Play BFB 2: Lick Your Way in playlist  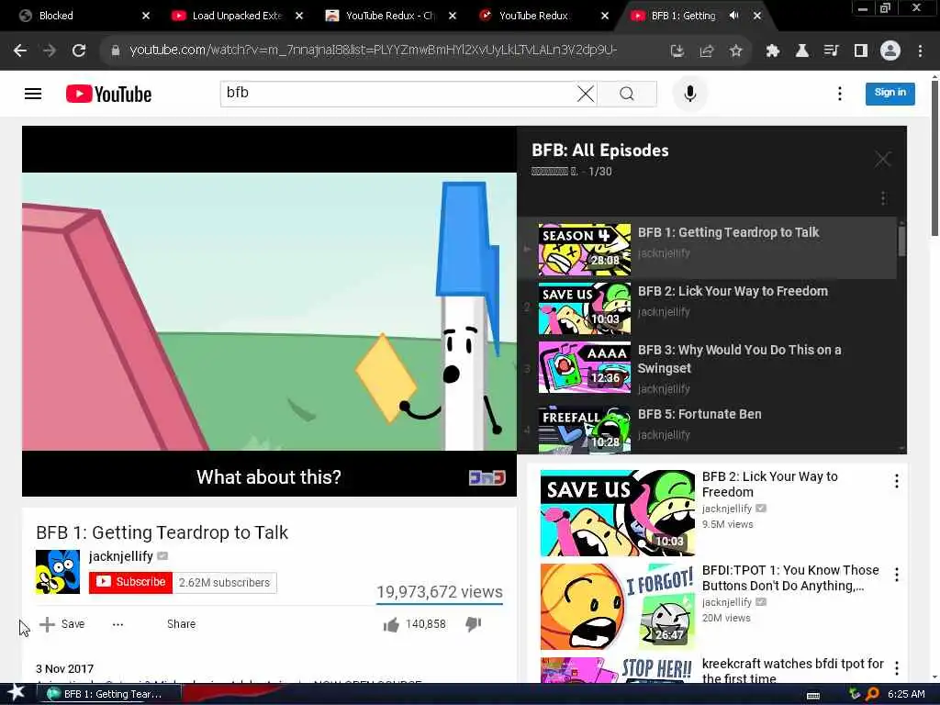coord(708,308)
